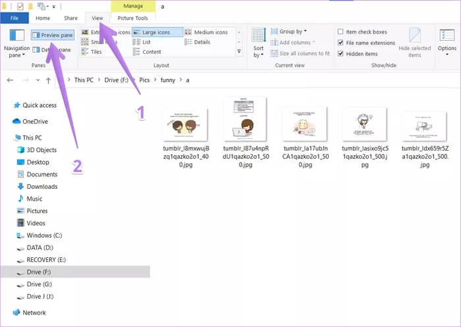Click the Sort by icon
This screenshot has height=327, width=461.
click(x=259, y=36)
